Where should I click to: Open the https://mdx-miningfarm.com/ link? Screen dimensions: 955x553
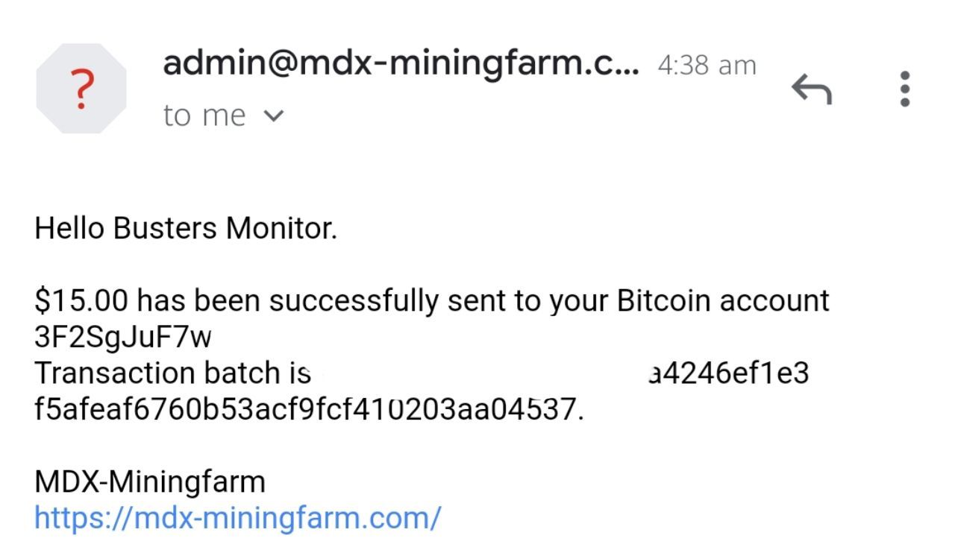click(x=238, y=517)
